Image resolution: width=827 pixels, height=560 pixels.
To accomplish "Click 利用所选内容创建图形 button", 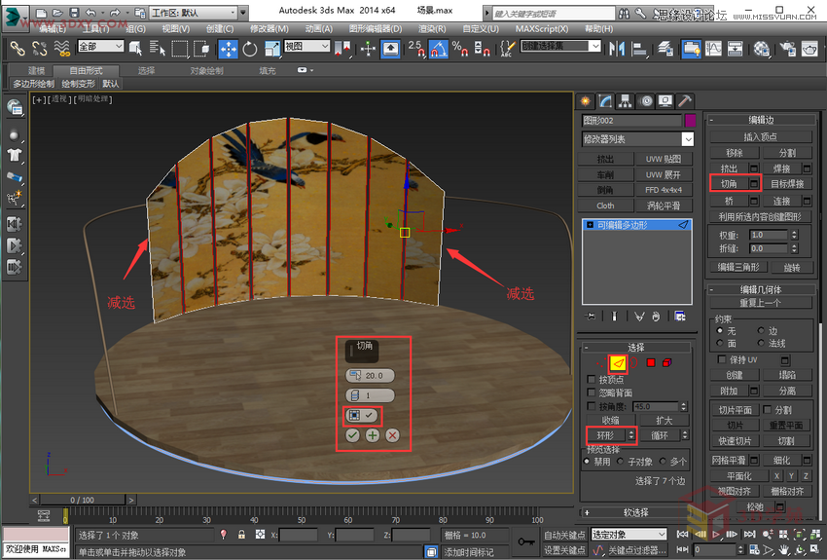I will pyautogui.click(x=761, y=216).
